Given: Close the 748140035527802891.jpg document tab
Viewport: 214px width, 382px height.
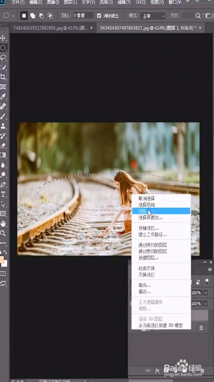Looking at the screenshot, I should click(92, 28).
